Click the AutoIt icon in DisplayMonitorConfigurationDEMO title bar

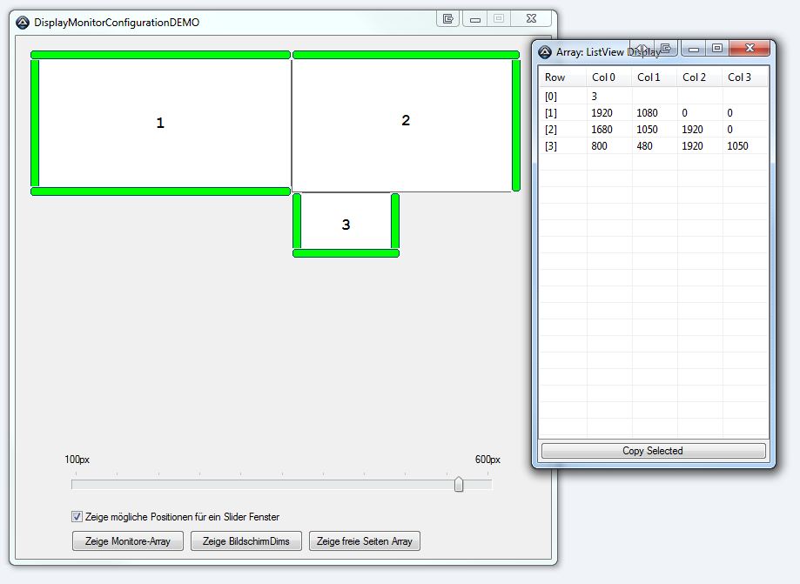coord(23,22)
